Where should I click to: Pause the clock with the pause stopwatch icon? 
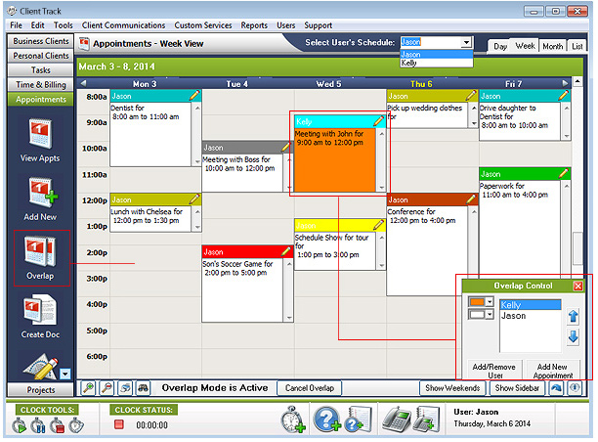click(38, 425)
